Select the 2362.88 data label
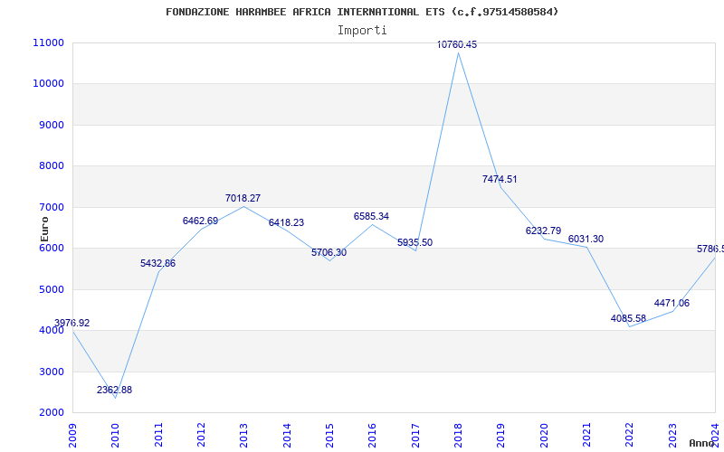 pos(115,391)
